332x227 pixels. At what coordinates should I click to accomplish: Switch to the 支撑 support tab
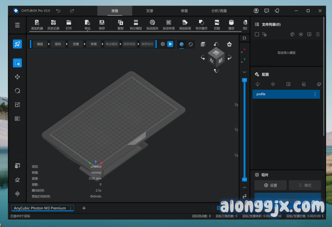coord(149,11)
